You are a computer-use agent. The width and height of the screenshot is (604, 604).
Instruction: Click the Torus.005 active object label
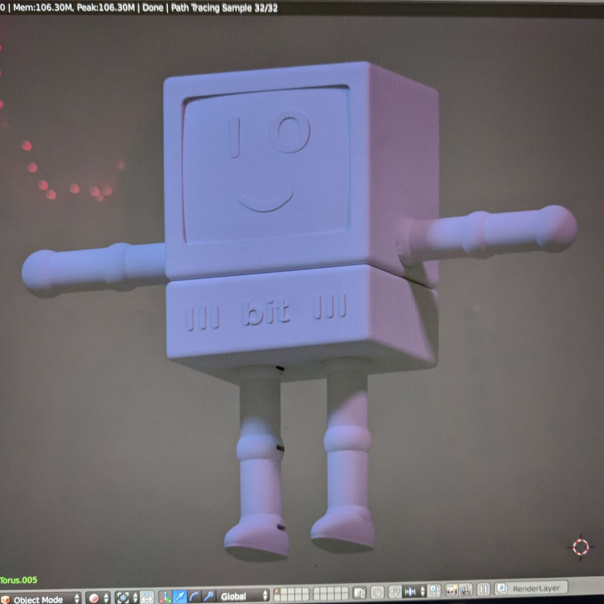[19, 580]
